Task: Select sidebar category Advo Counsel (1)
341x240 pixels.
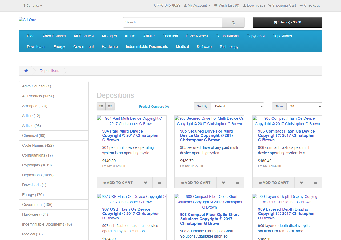Action: click(x=54, y=86)
